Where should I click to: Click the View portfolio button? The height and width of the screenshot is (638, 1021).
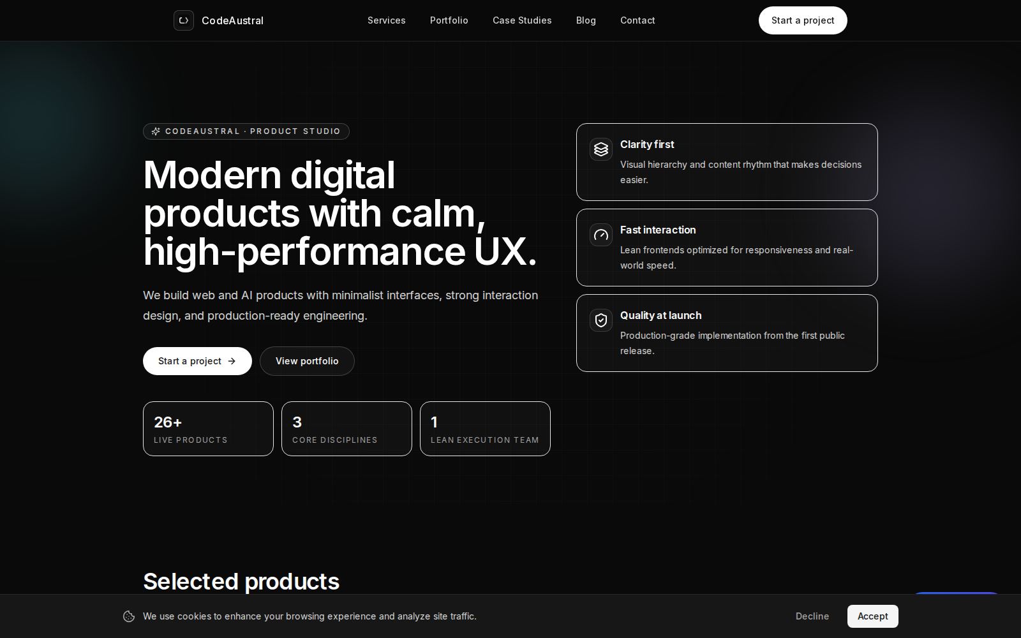307,361
